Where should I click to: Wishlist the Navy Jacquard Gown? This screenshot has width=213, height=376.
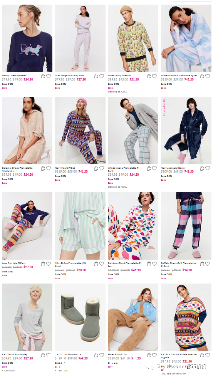coord(208,168)
